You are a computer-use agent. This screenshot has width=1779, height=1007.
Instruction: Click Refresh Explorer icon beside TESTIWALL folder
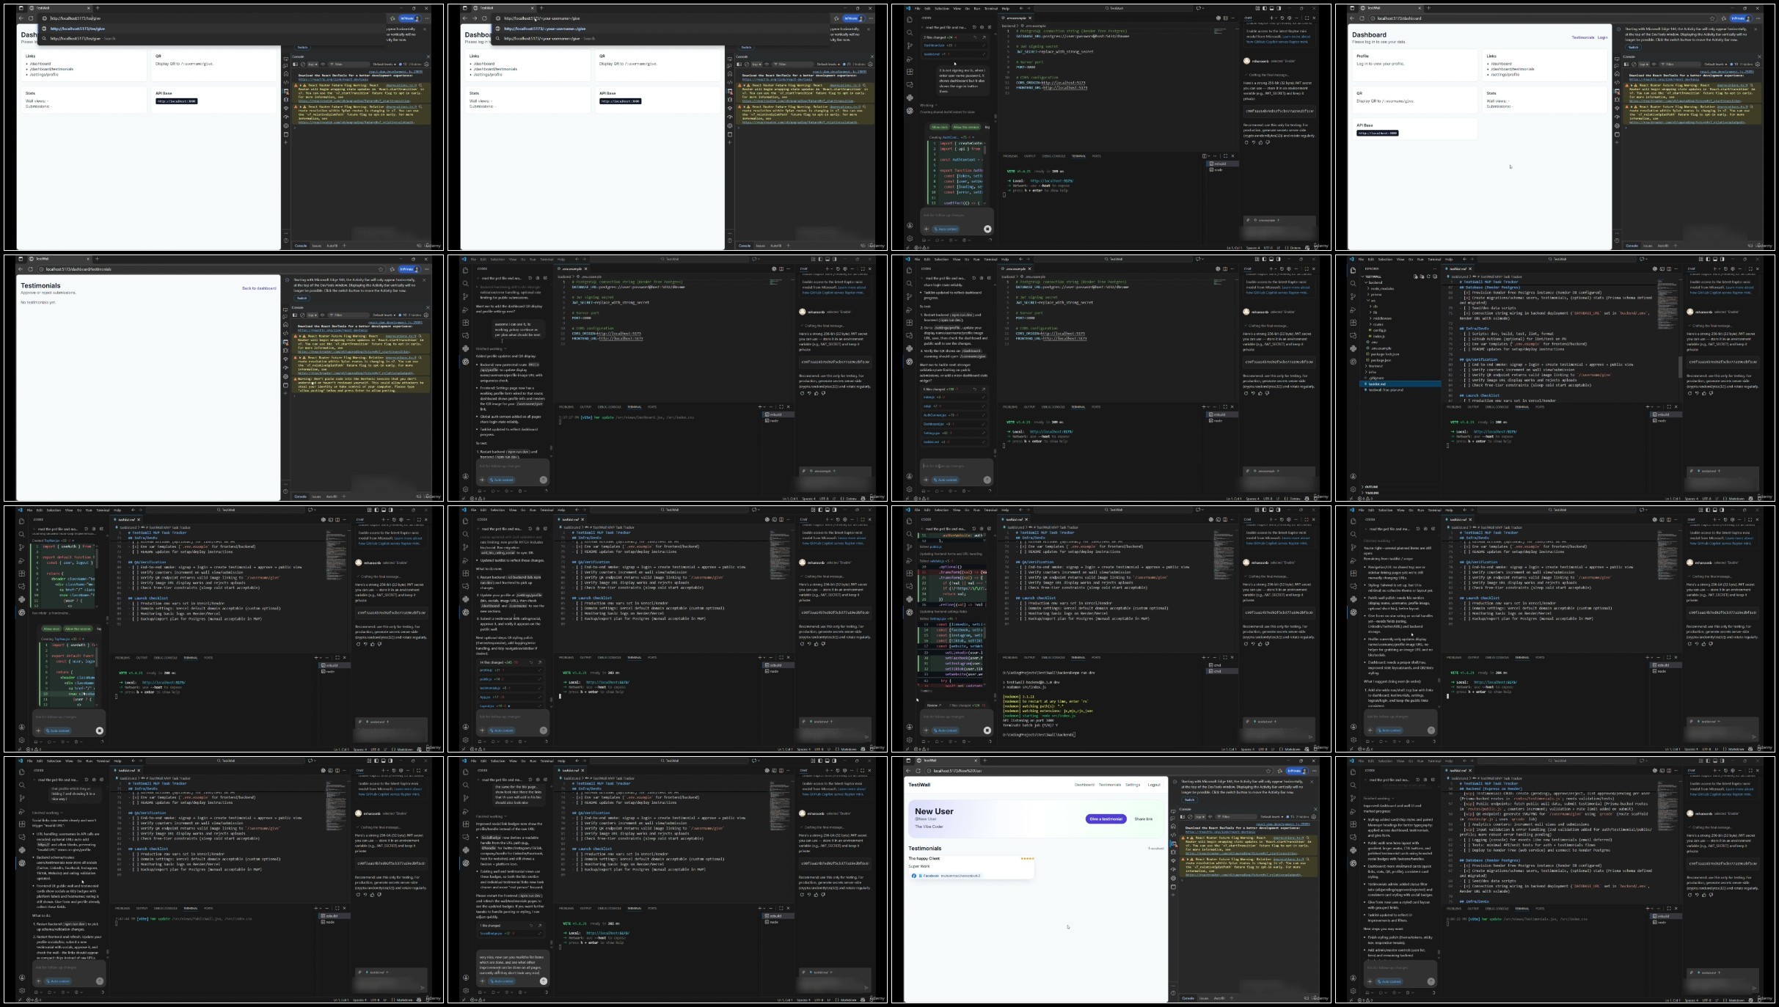click(1428, 277)
